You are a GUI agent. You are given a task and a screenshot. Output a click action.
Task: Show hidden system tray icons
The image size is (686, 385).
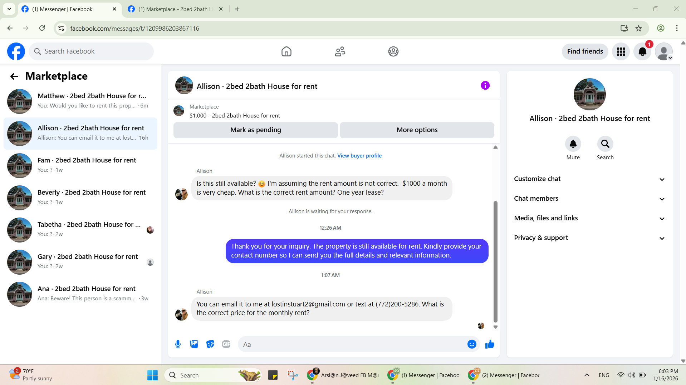pos(587,375)
